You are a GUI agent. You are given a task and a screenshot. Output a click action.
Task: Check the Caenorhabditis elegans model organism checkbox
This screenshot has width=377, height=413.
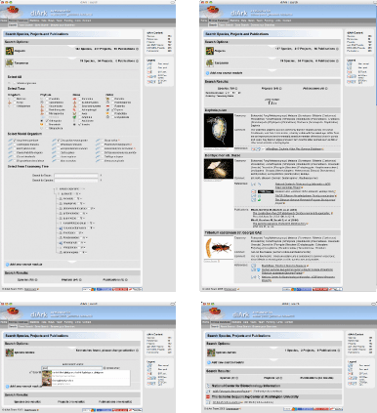coord(15,152)
